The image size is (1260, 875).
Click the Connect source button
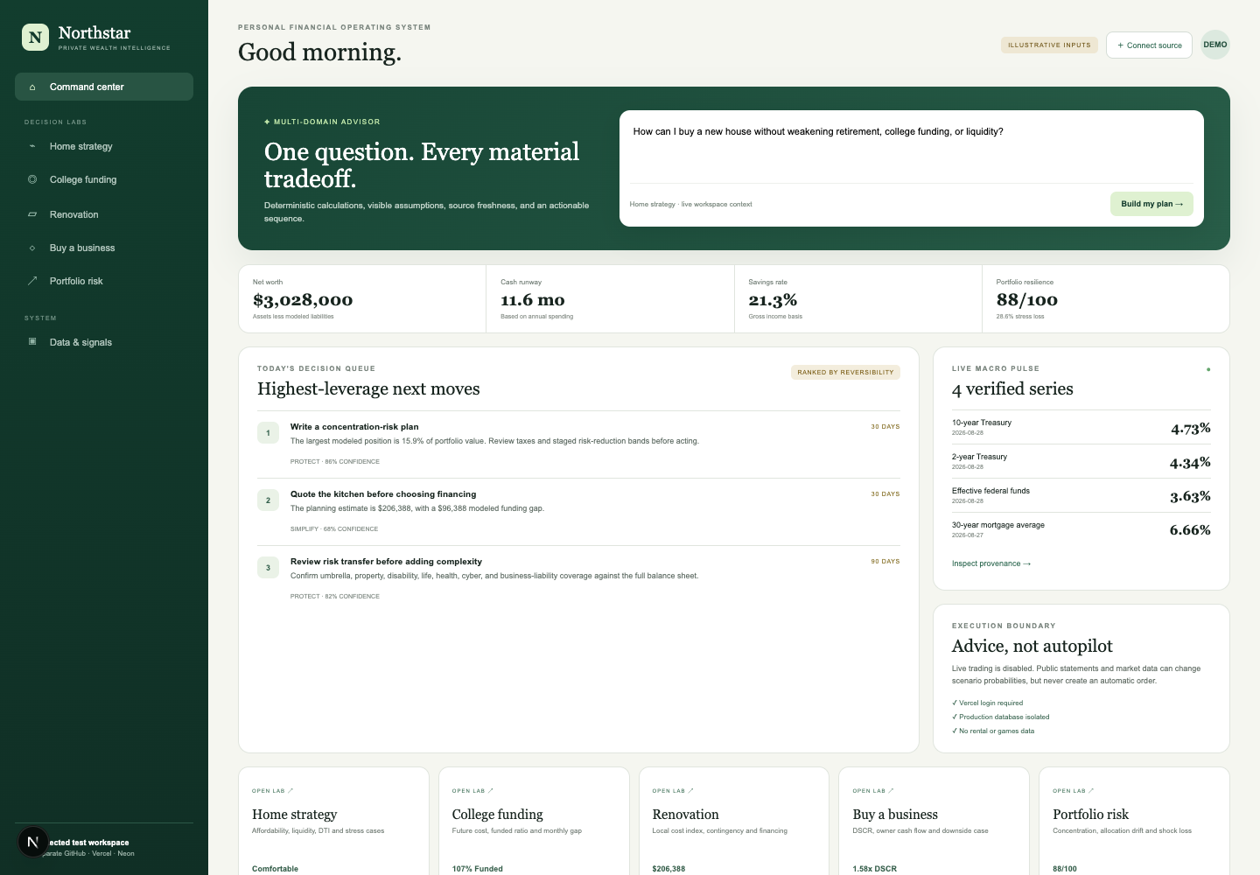pos(1149,45)
